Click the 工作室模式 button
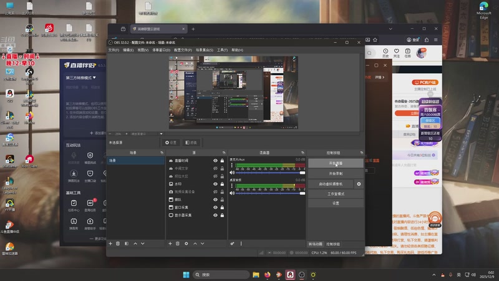The height and width of the screenshot is (281, 499). click(335, 194)
